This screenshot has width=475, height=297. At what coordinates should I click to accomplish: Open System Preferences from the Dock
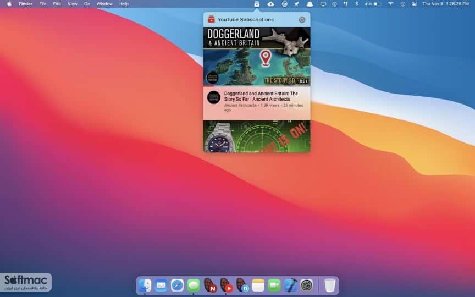click(307, 285)
